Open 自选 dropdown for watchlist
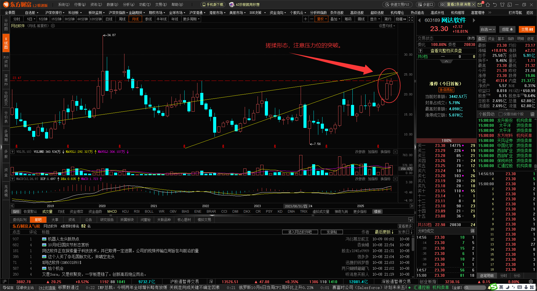Viewport: 537px width, 291px height. click(x=487, y=29)
